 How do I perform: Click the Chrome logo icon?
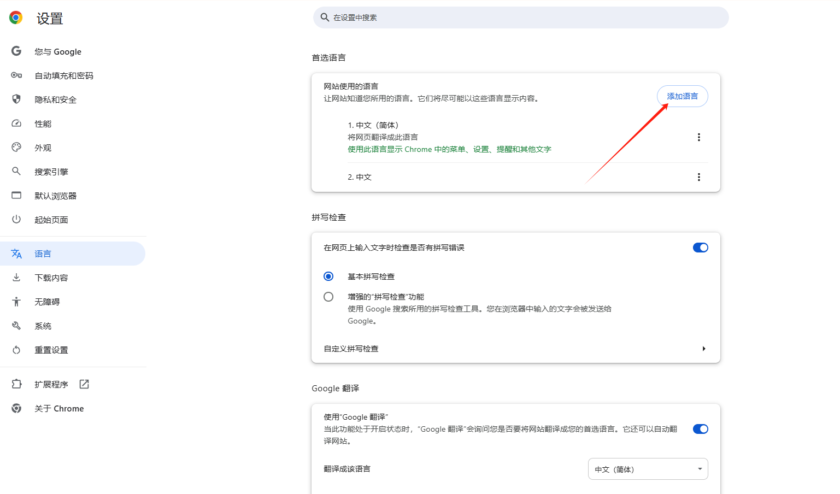pyautogui.click(x=16, y=18)
